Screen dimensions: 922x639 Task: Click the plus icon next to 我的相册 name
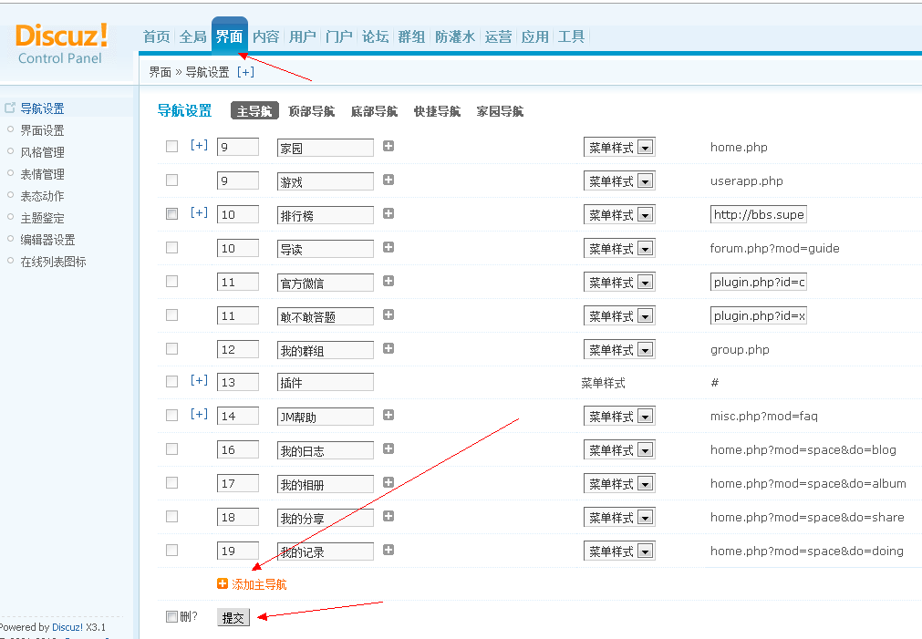[x=388, y=482]
